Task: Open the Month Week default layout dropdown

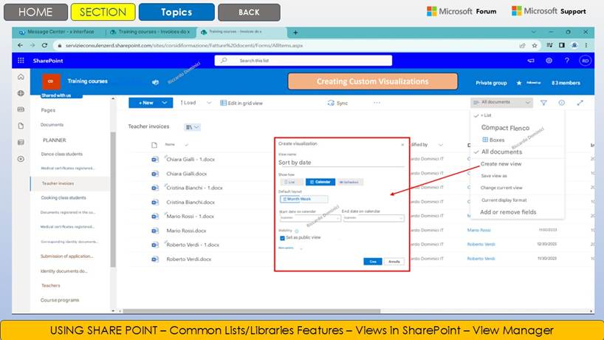Action: (304, 199)
